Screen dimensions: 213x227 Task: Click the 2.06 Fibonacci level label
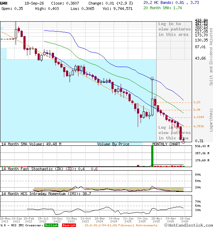[x=197, y=110]
